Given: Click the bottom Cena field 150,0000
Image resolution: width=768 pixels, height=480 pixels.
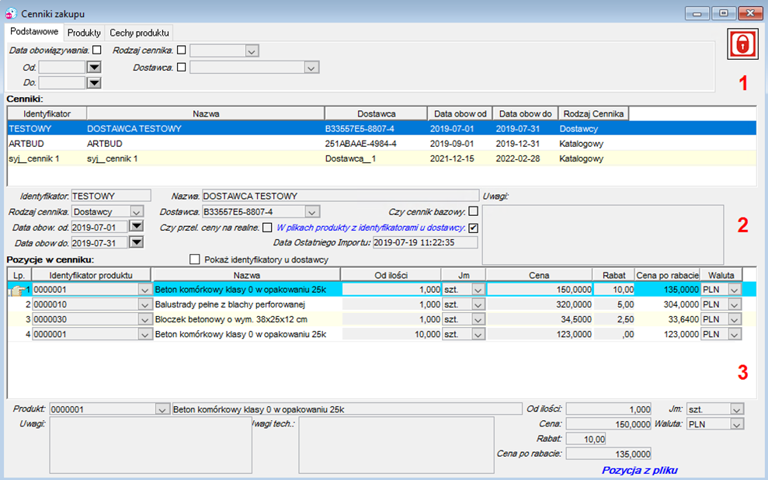Looking at the screenshot, I should point(608,424).
